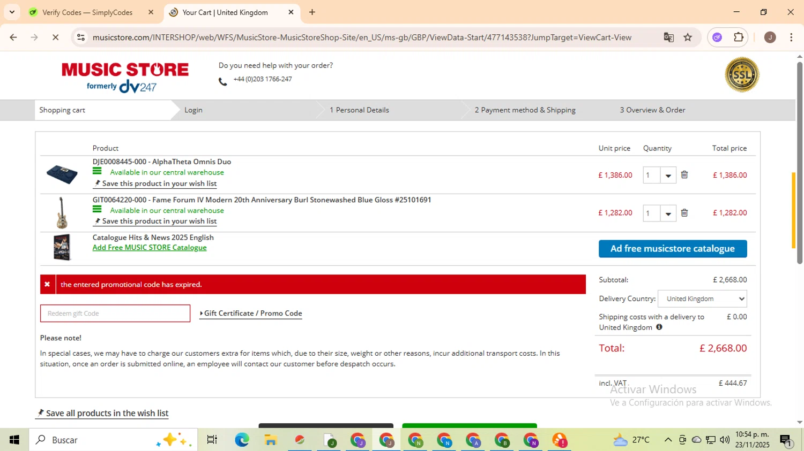
Task: Click the phone icon beside help number
Action: click(223, 81)
